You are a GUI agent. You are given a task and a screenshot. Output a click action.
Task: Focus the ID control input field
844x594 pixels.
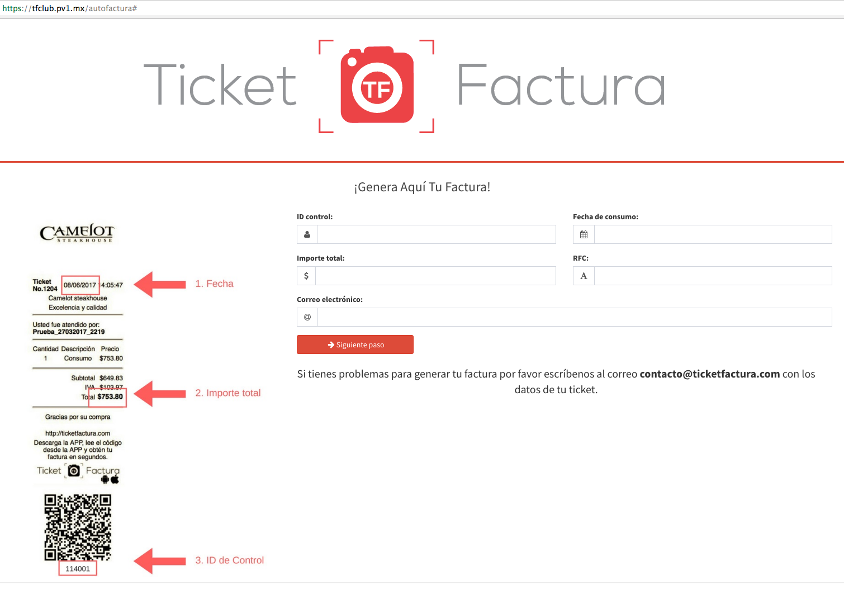[437, 234]
